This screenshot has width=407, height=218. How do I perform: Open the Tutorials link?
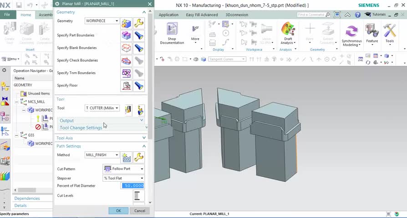tap(375, 15)
